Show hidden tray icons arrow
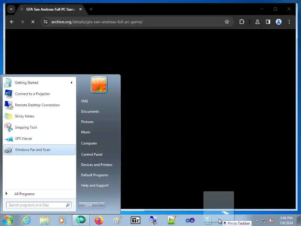The width and height of the screenshot is (301, 226). [257, 221]
